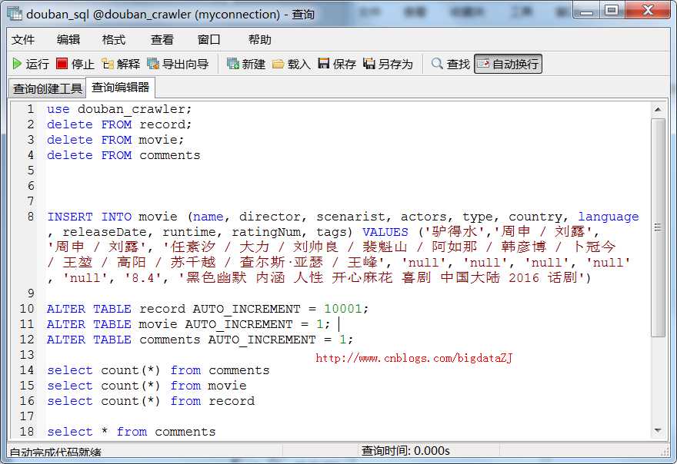Open the 帮助 (Help) menu
This screenshot has height=464, width=677.
(259, 40)
